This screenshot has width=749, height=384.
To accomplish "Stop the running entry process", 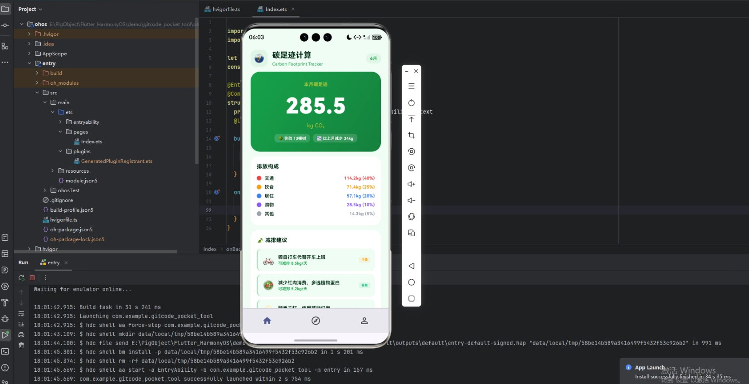I will (x=32, y=277).
